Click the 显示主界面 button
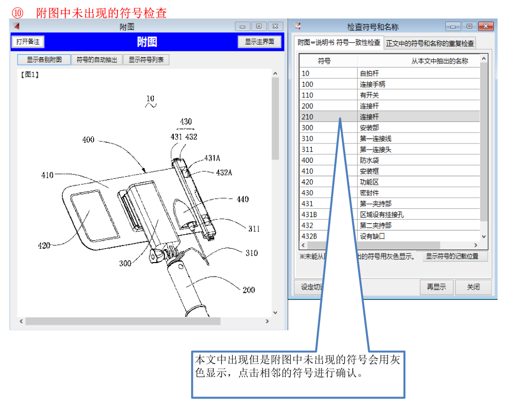This screenshot has height=405, width=518. click(259, 42)
